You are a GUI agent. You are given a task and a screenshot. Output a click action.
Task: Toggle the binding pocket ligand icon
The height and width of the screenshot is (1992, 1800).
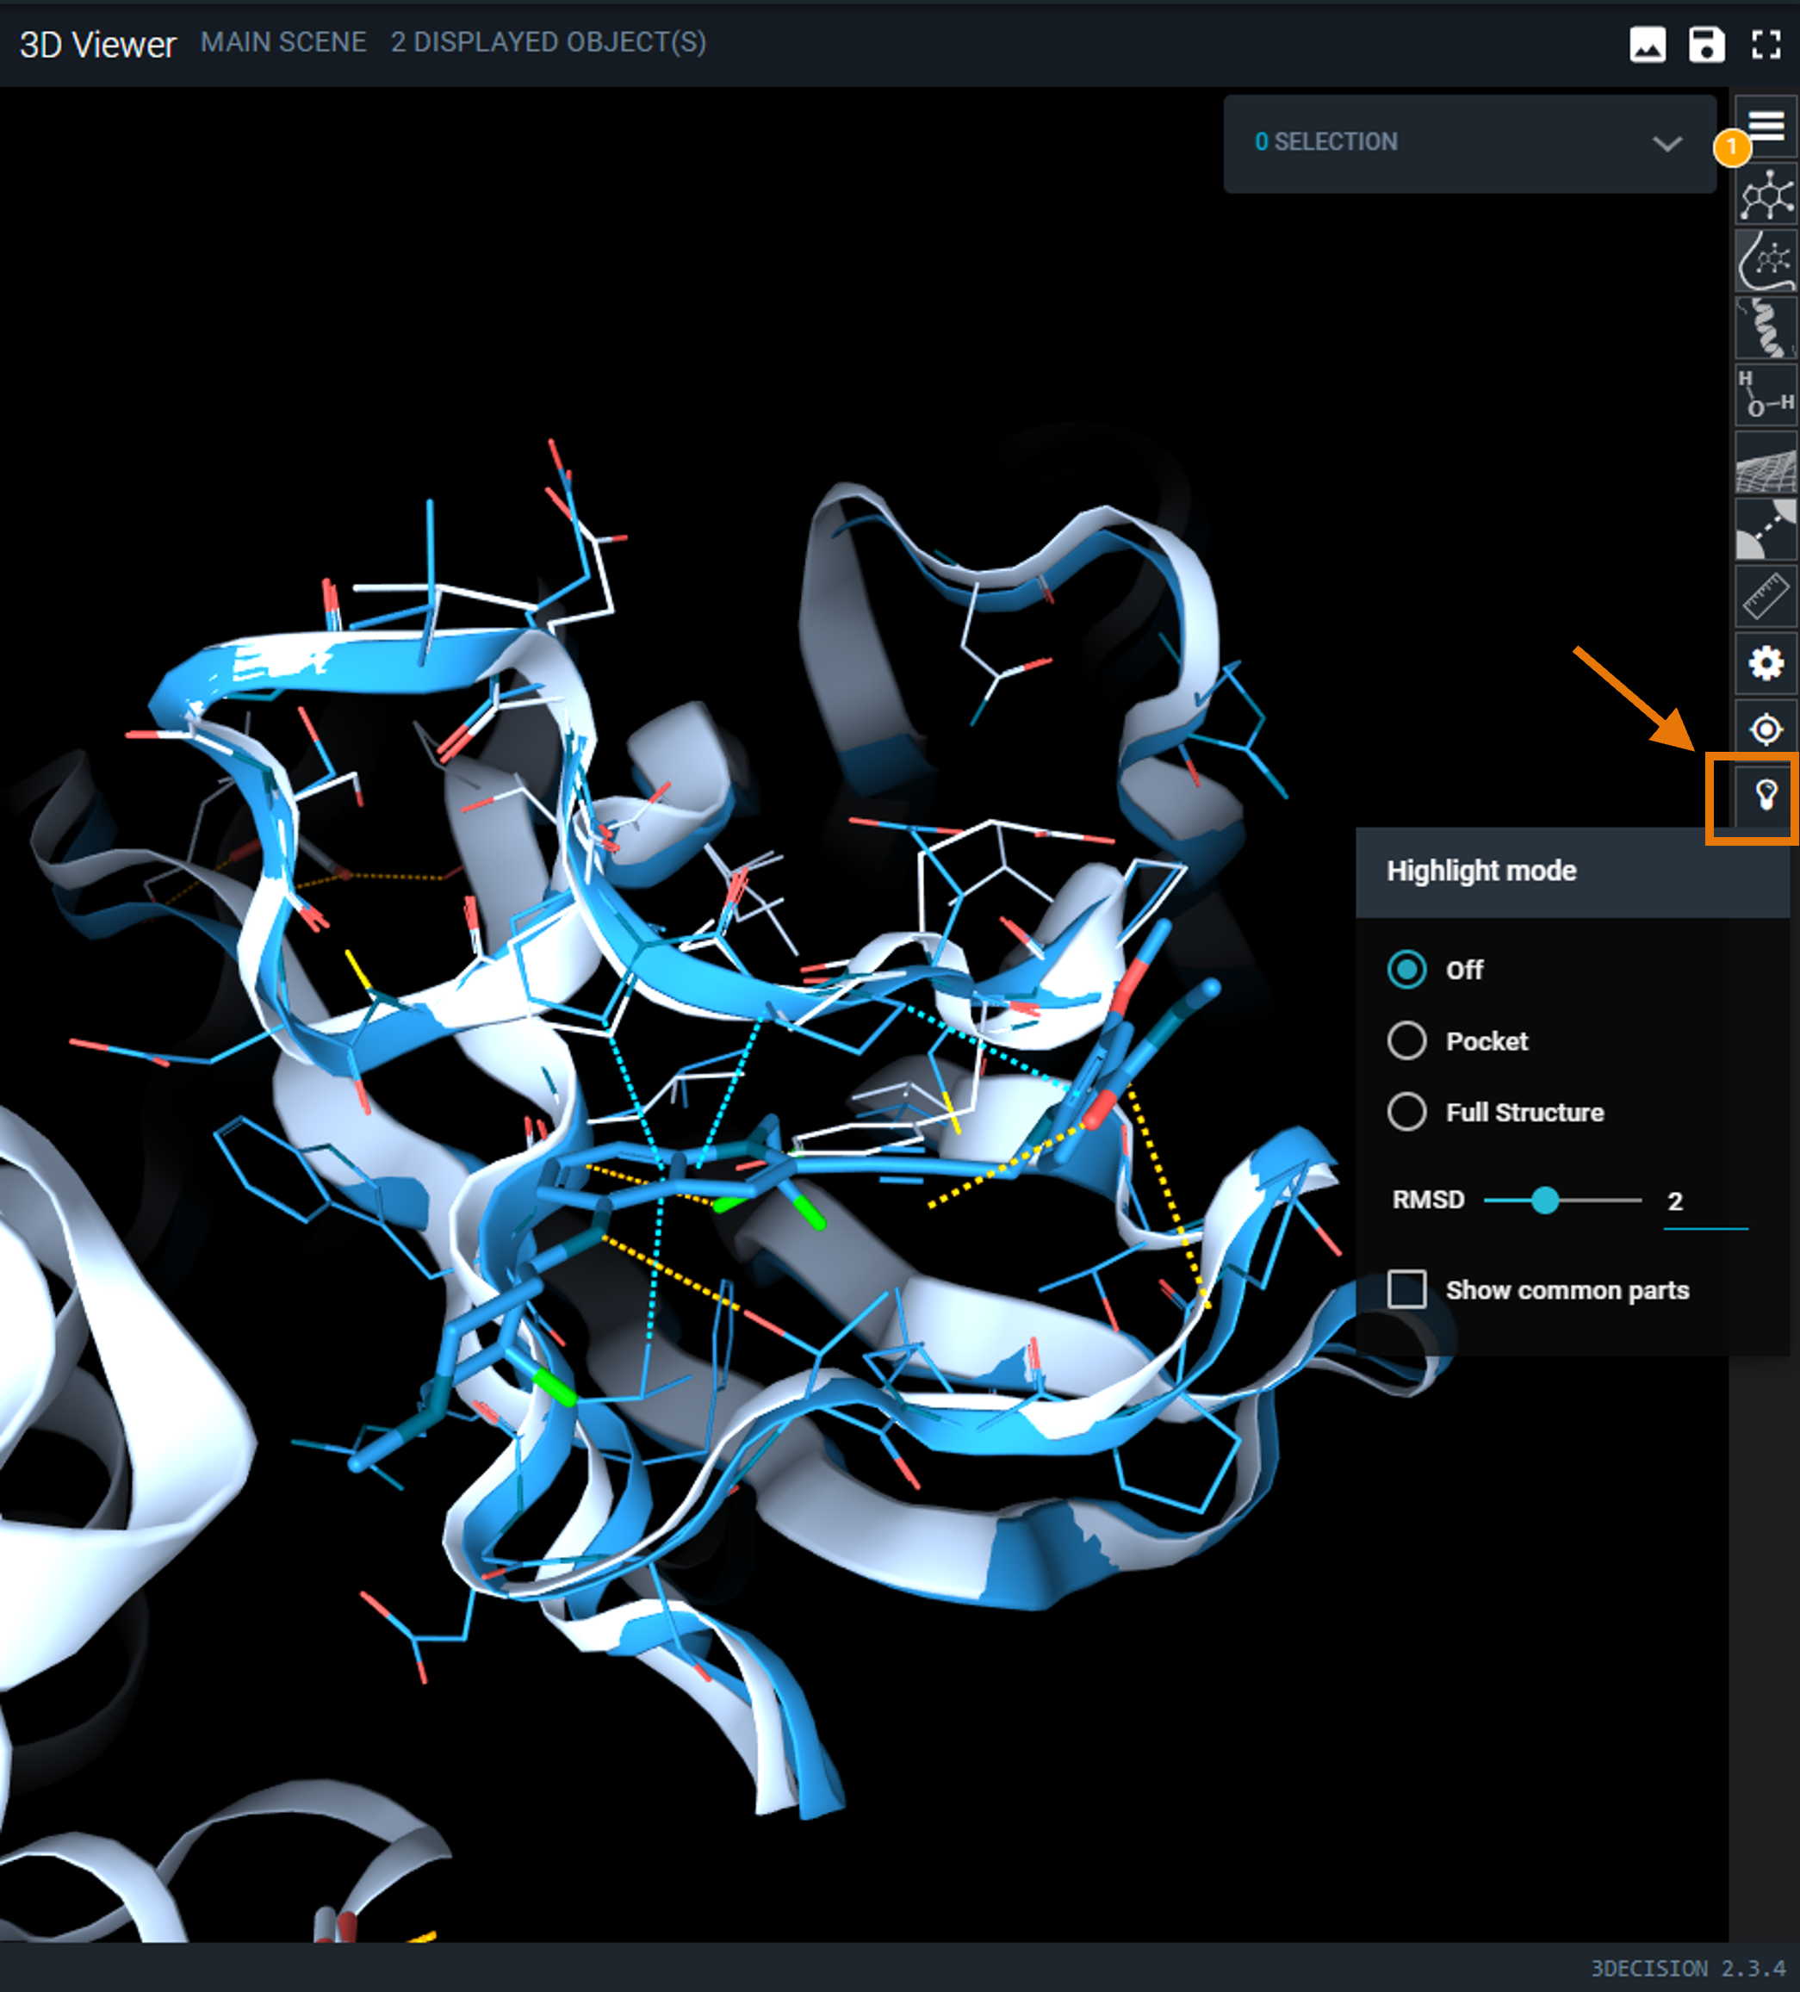pyautogui.click(x=1766, y=262)
